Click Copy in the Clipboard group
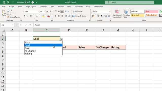Image resolution: width=162 pixels, height=91 pixels. point(10,14)
